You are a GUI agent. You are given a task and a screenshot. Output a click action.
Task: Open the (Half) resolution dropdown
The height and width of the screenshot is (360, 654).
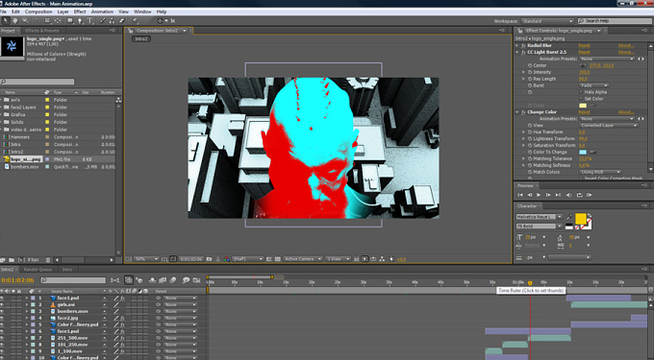coord(247,259)
